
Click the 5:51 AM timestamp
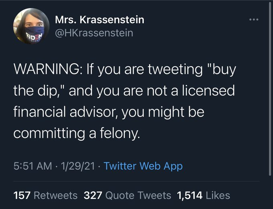point(33,166)
